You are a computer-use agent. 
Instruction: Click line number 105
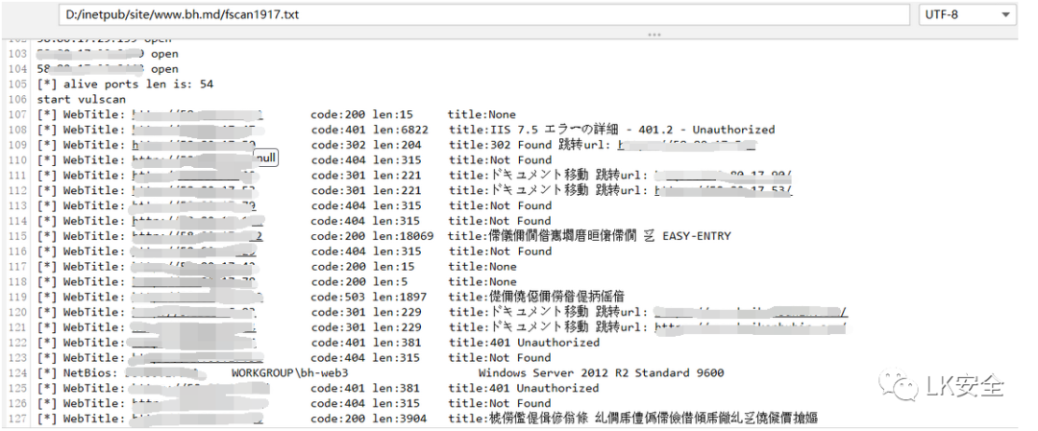(17, 84)
